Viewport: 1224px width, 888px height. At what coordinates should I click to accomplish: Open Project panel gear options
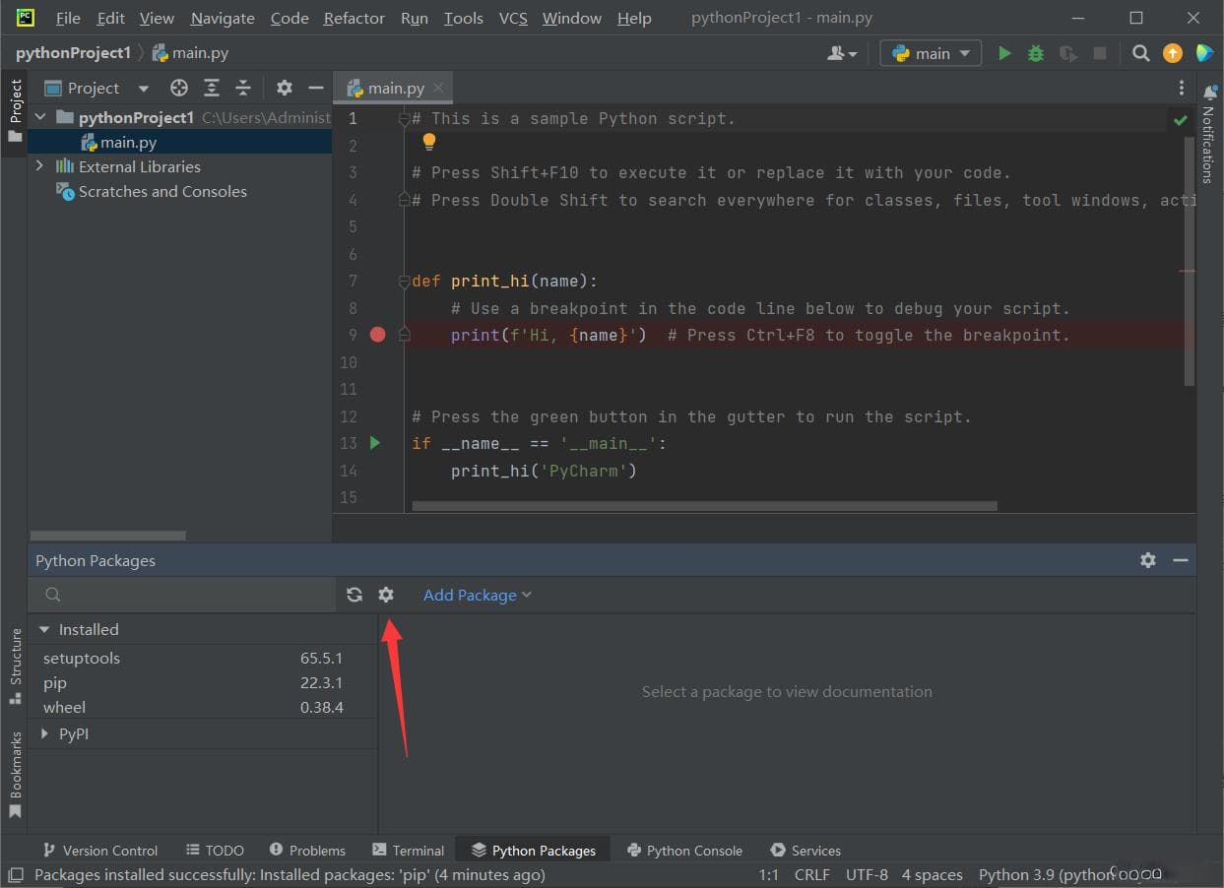pos(285,88)
